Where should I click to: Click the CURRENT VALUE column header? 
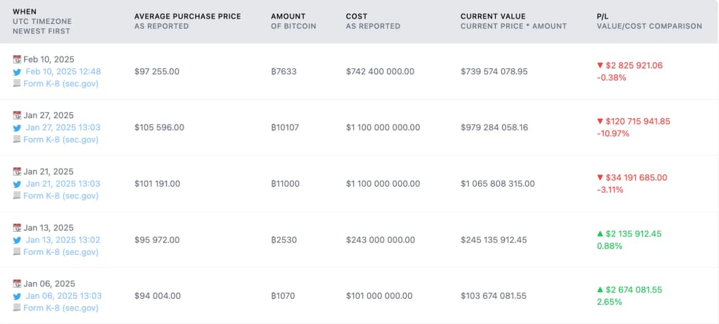pos(493,16)
